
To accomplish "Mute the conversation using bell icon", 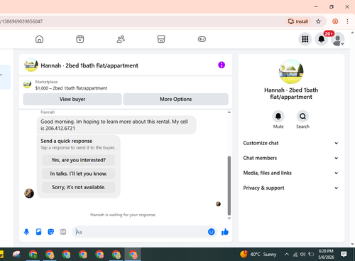I will click(278, 116).
